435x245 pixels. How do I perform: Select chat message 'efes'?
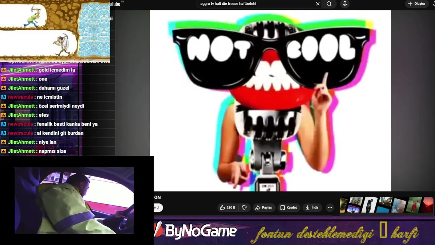click(43, 115)
